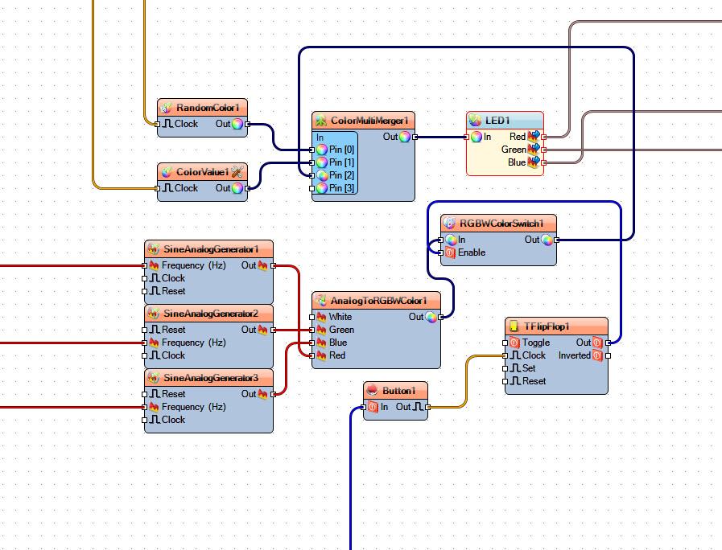Click the AnalogToRGBWColor1 header icon
This screenshot has height=550, width=722.
click(320, 301)
